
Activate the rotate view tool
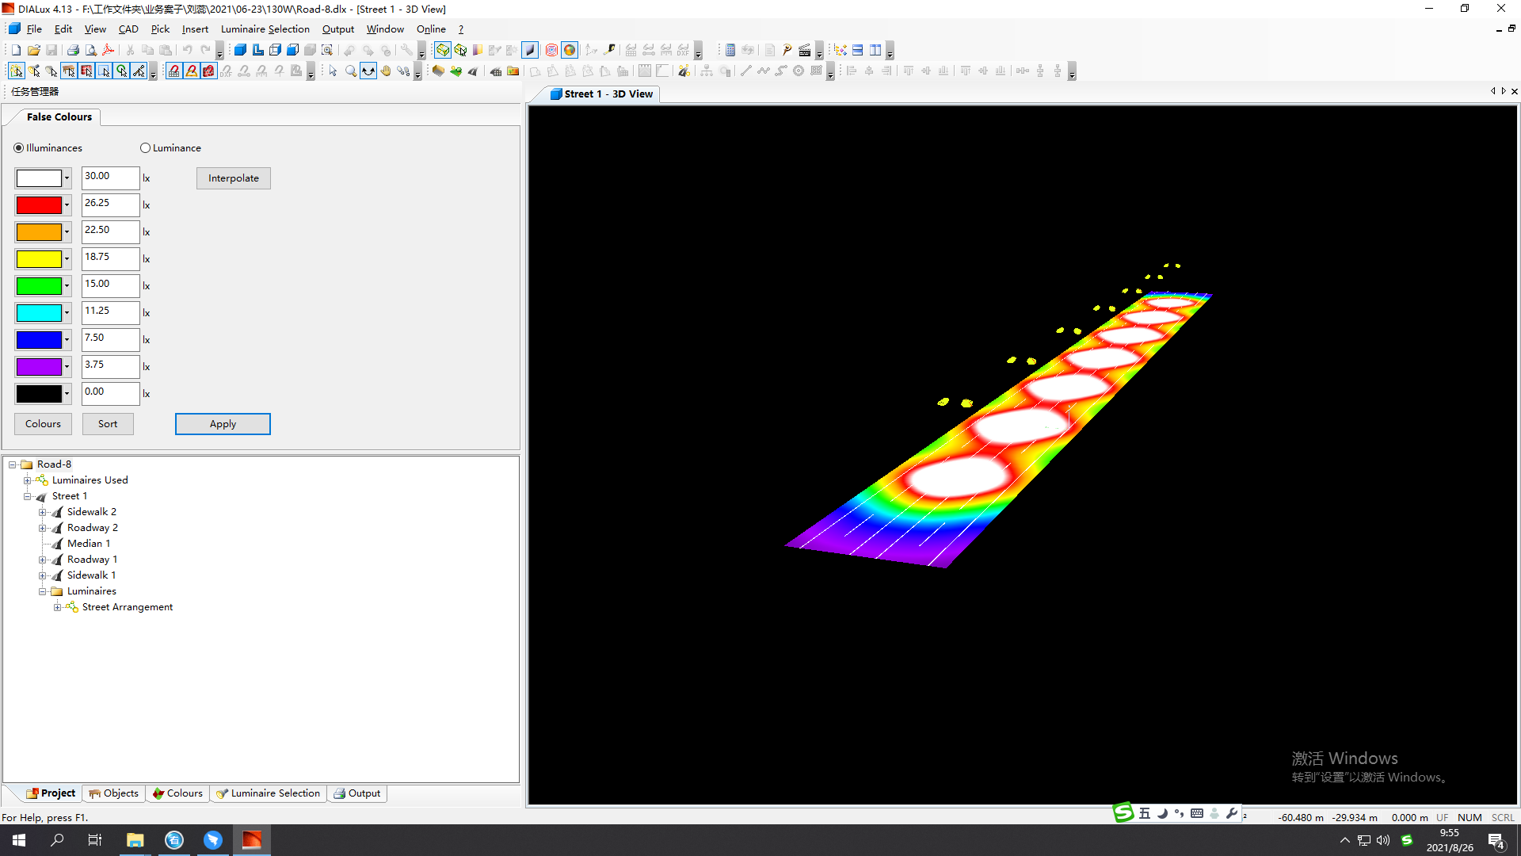[x=368, y=71]
